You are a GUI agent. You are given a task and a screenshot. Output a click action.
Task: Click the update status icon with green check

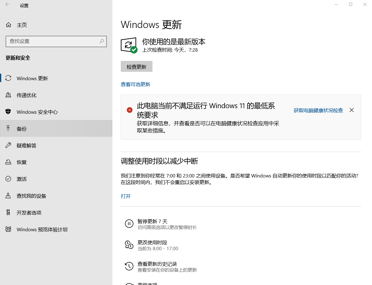129,45
